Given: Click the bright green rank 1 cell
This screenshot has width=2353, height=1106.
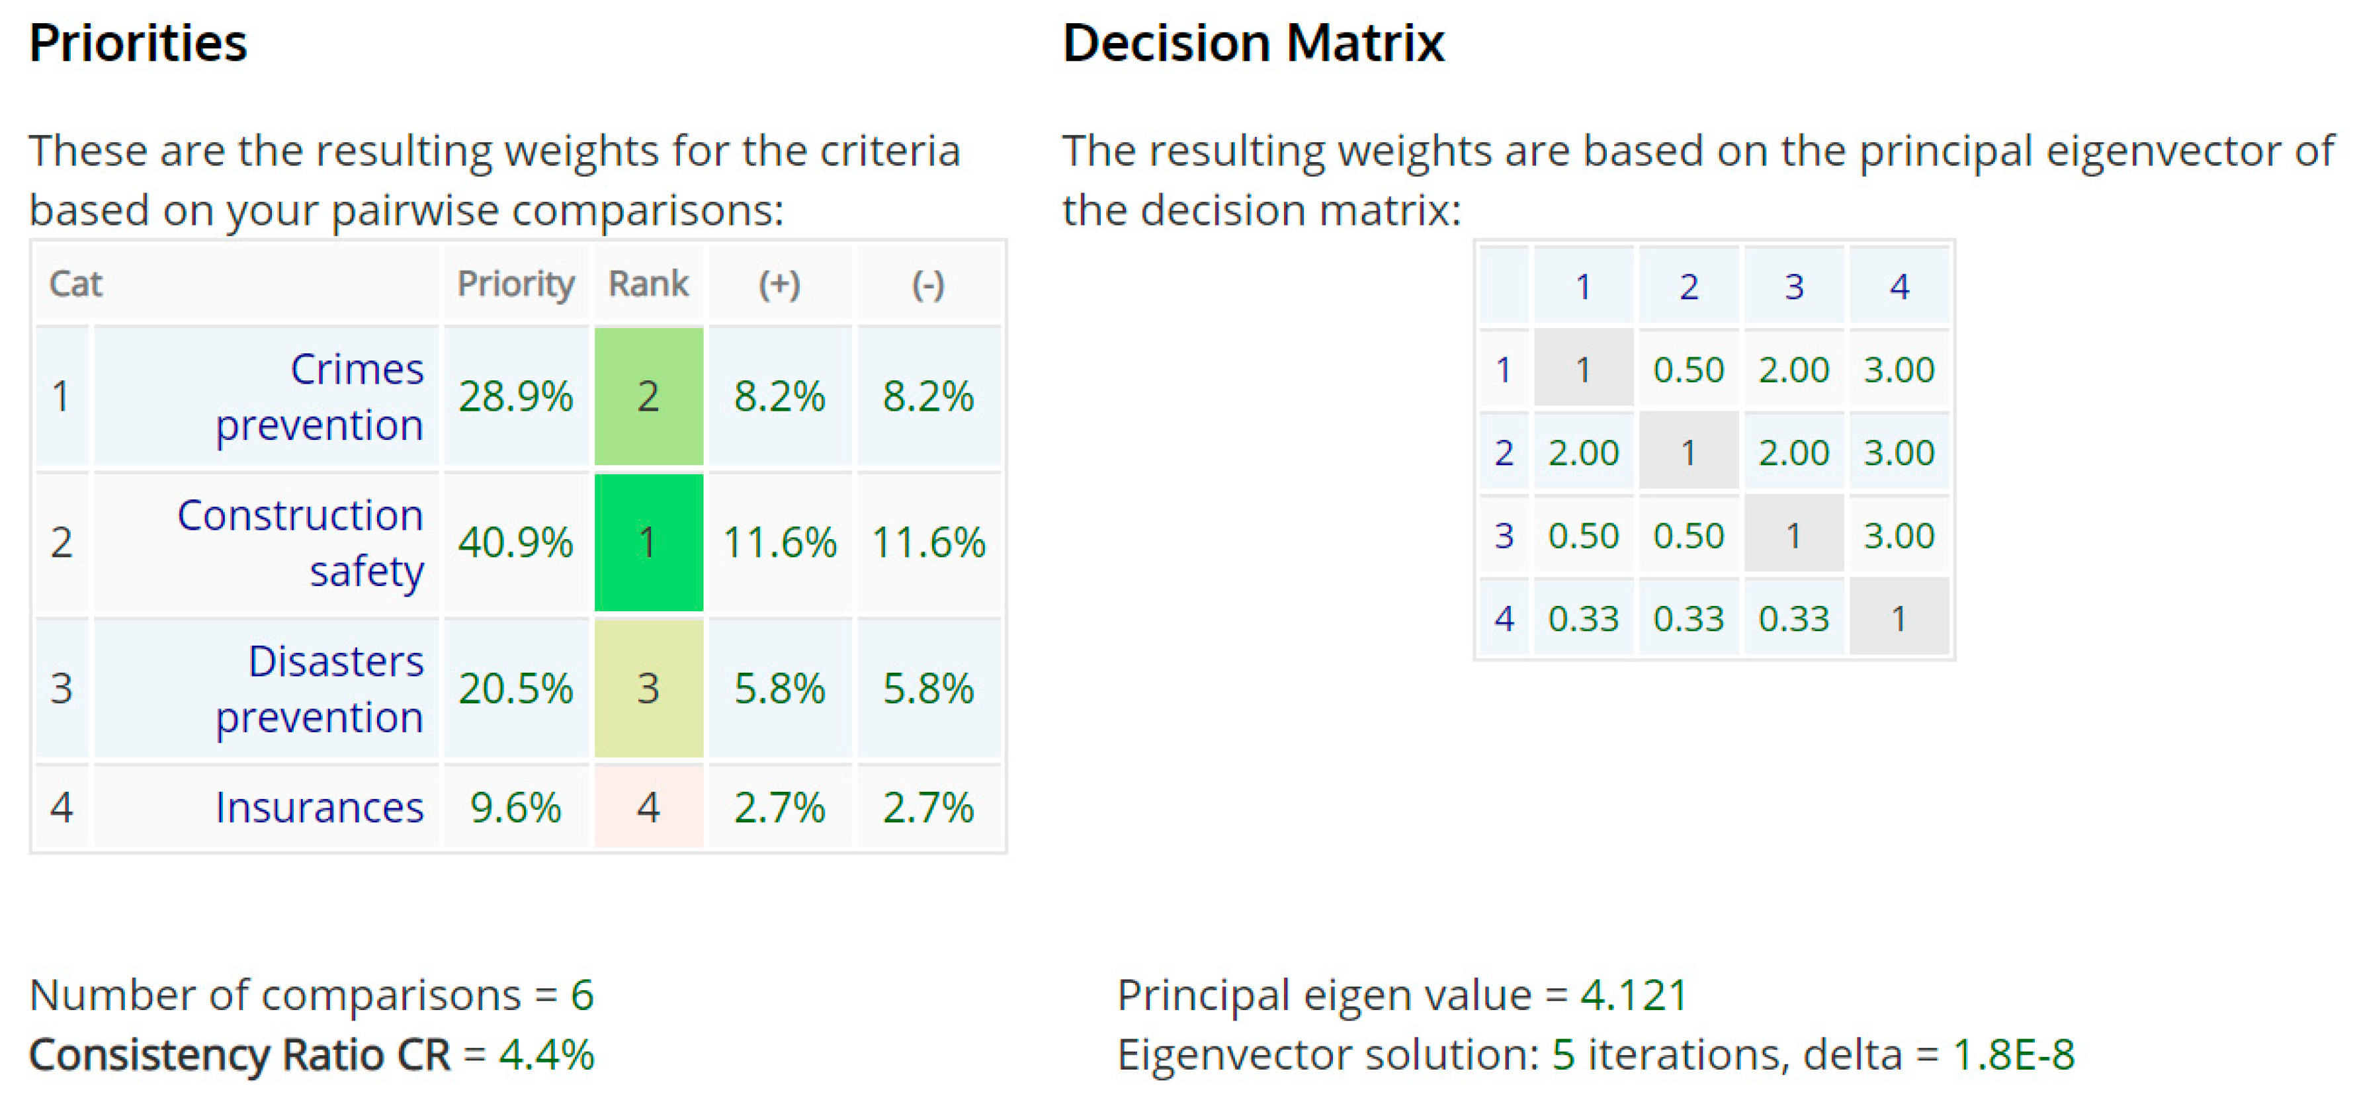Looking at the screenshot, I should coord(648,542).
